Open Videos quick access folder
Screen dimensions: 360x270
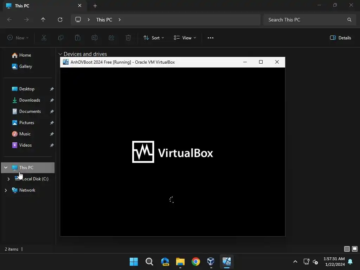(x=25, y=145)
